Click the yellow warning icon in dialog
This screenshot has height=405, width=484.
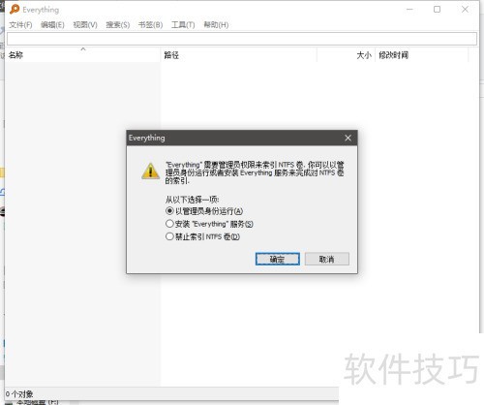[150, 171]
